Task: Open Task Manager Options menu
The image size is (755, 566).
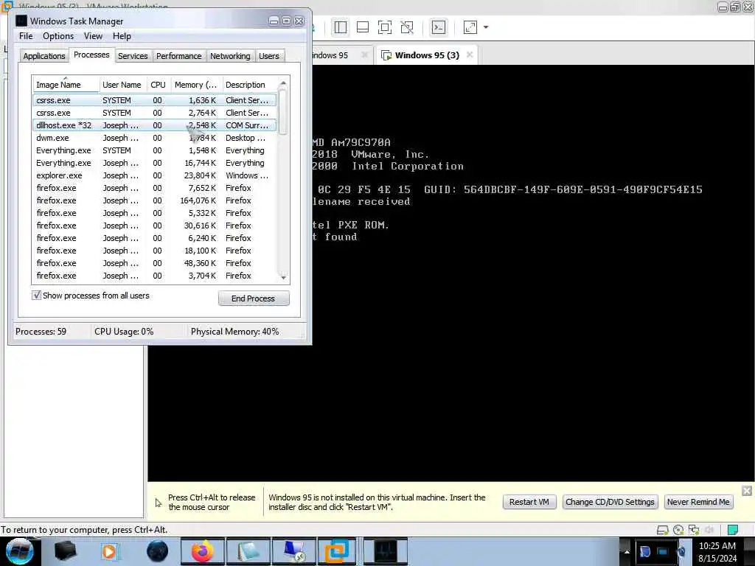Action: (x=58, y=36)
